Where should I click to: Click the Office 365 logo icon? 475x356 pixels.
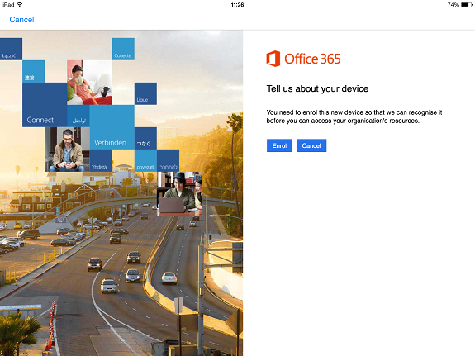pyautogui.click(x=273, y=59)
